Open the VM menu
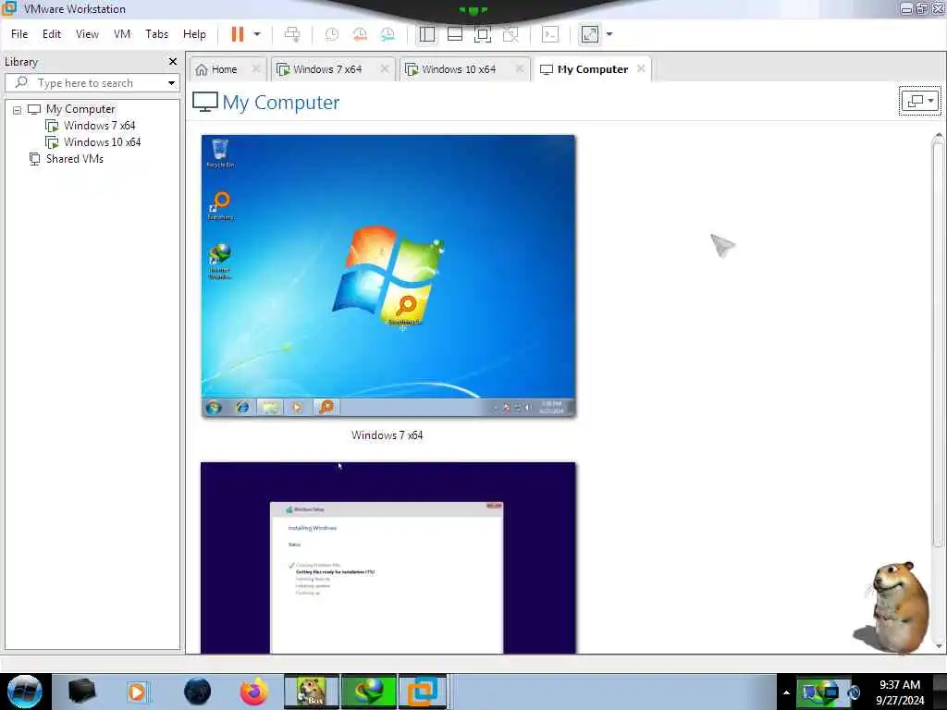The height and width of the screenshot is (710, 947). (x=122, y=34)
